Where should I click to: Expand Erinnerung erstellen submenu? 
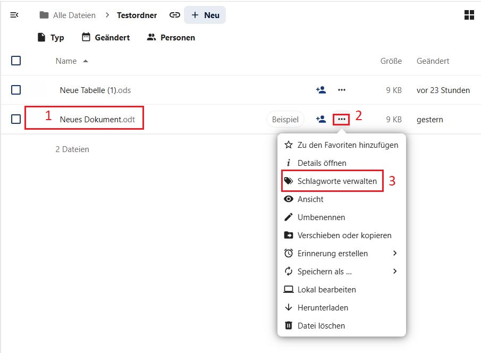coord(341,254)
